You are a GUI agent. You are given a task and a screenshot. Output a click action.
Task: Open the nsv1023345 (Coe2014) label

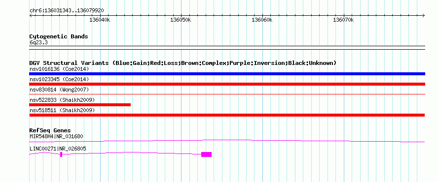point(59,79)
